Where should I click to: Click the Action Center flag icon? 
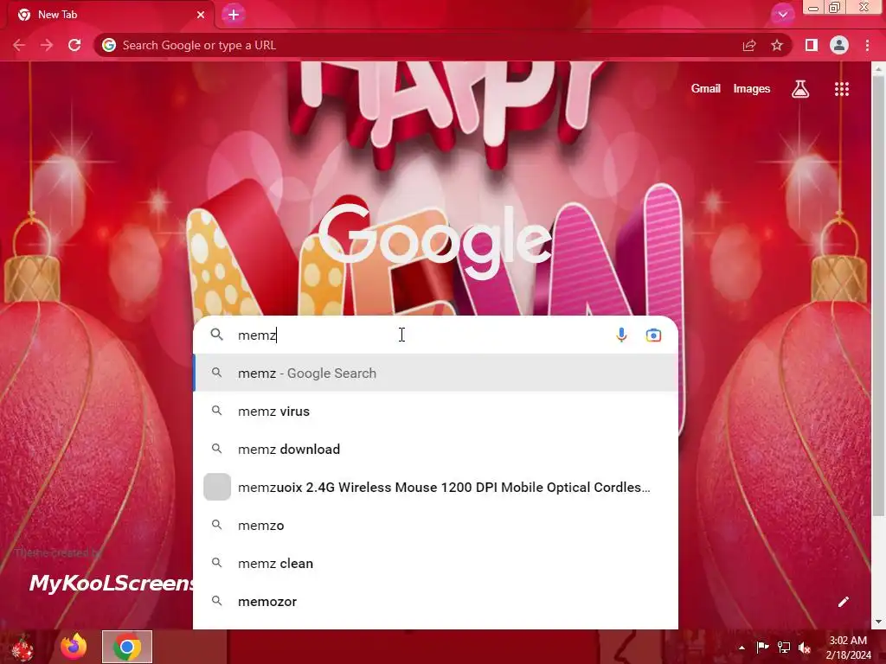(x=762, y=647)
